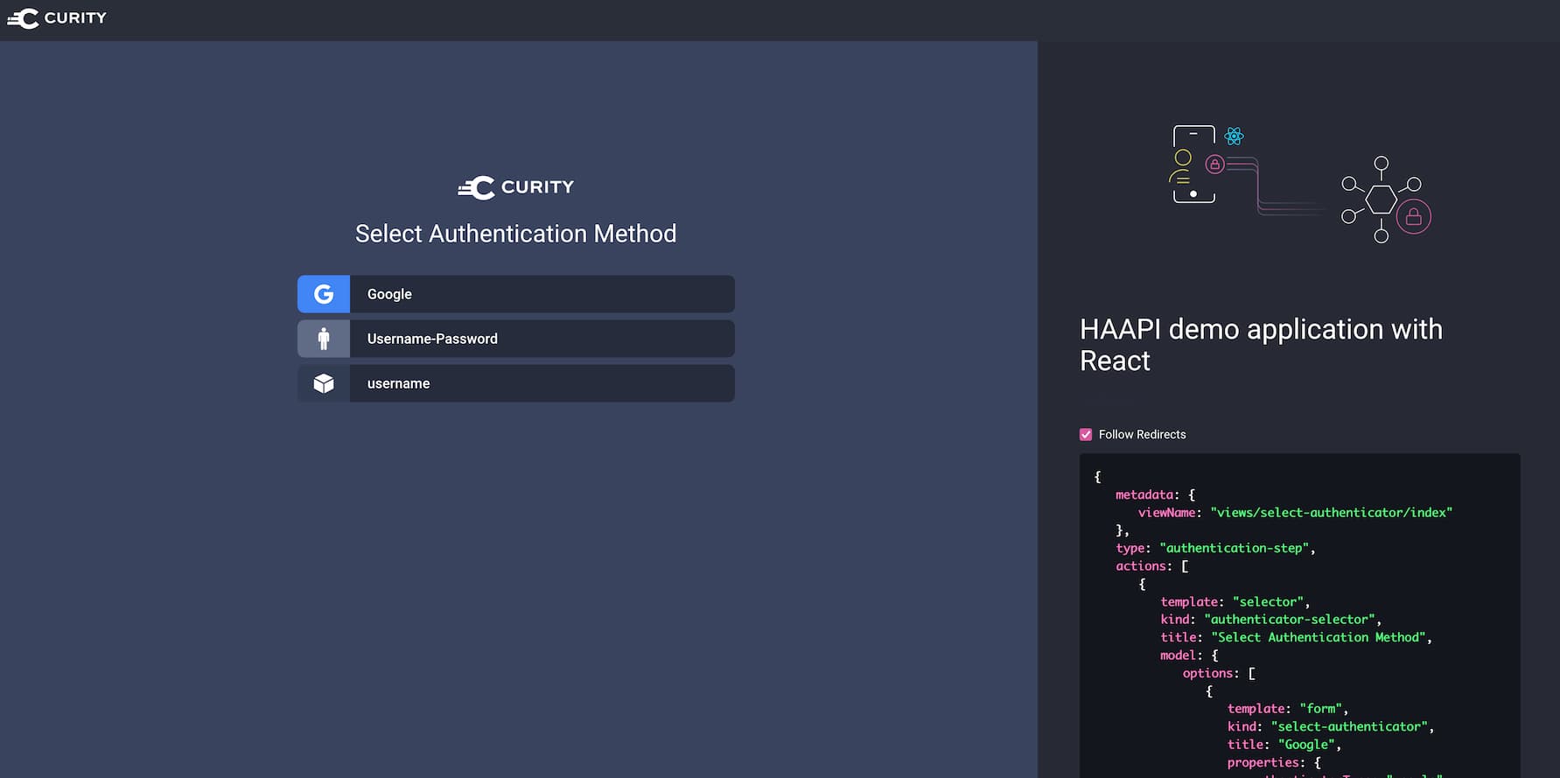Click the kind "authenticator-selector" JSON line
The height and width of the screenshot is (778, 1560).
point(1270,620)
